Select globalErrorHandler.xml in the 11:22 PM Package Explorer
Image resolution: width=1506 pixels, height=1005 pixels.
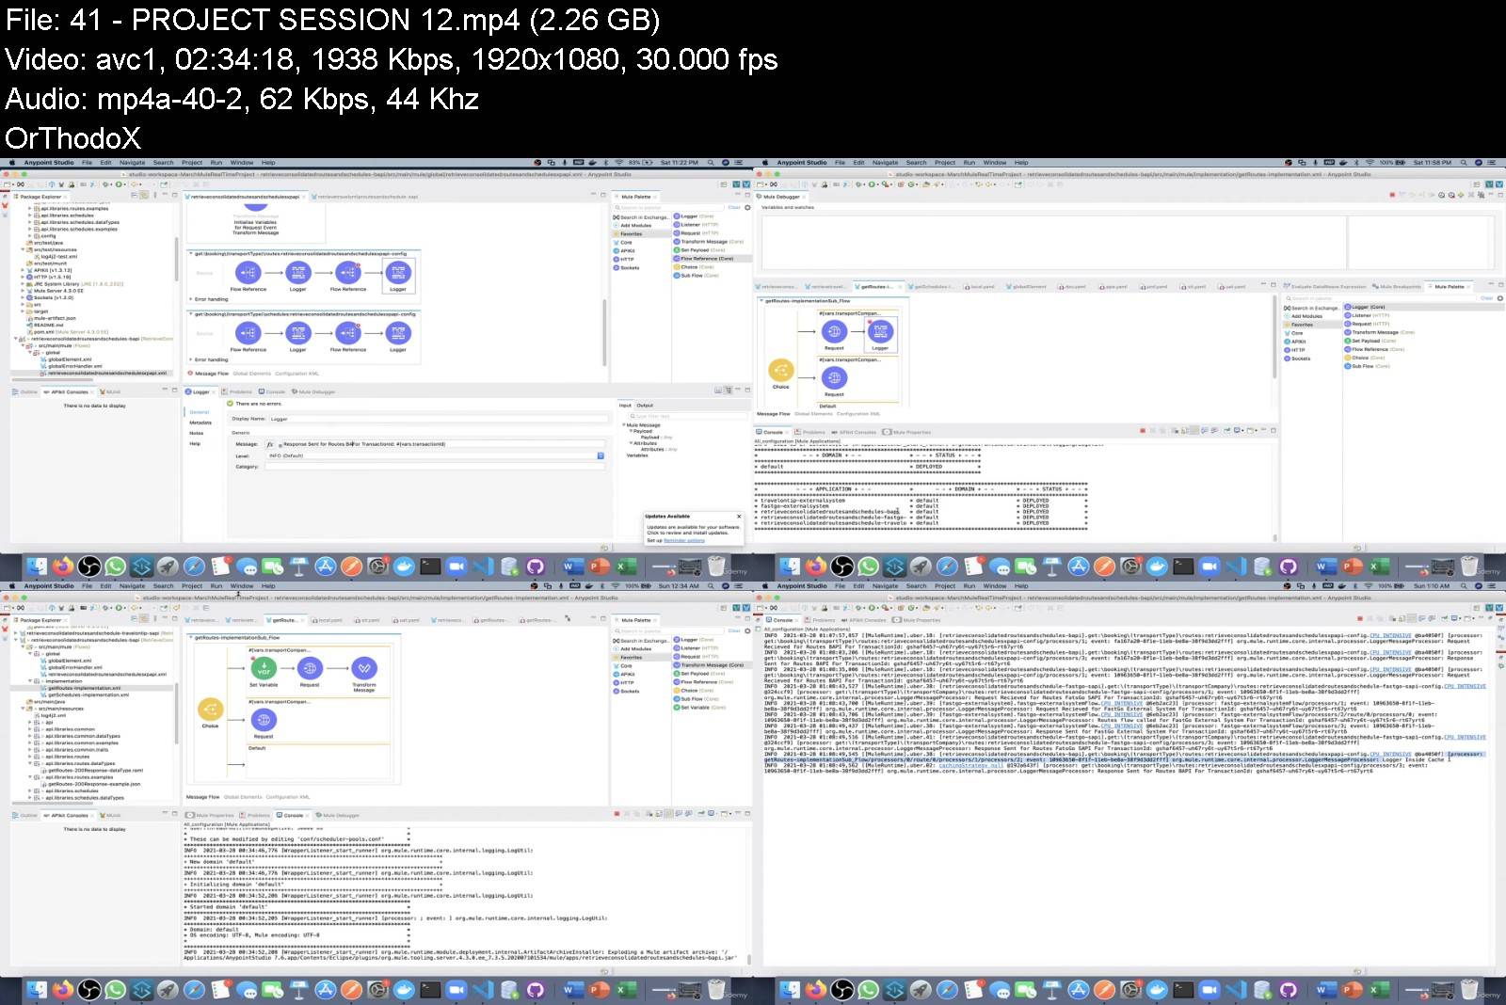tap(73, 366)
